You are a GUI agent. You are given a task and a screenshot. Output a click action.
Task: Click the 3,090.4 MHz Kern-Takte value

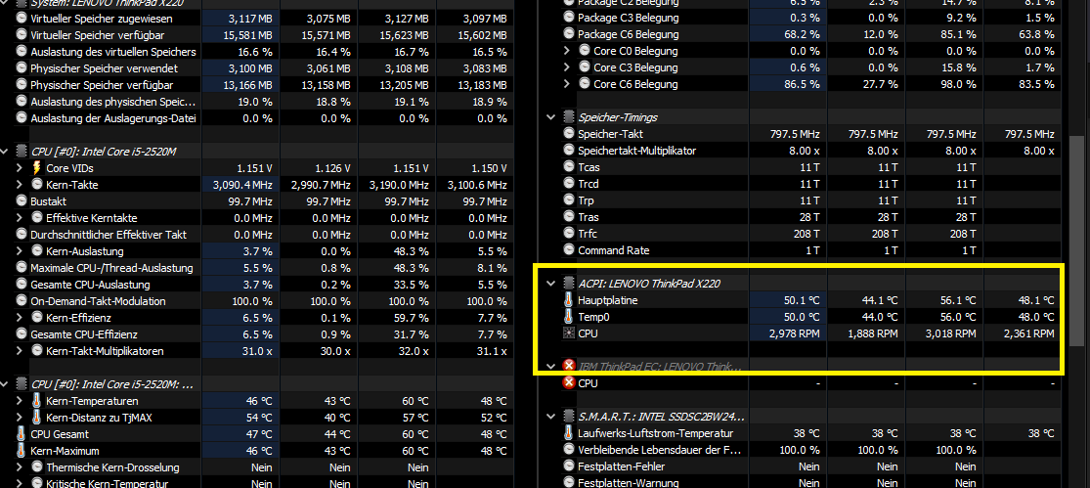click(x=241, y=185)
